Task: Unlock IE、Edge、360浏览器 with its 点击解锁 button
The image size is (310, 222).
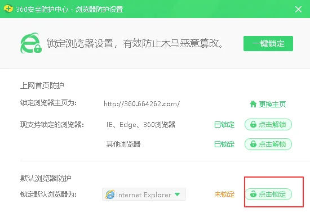Action: pos(268,124)
